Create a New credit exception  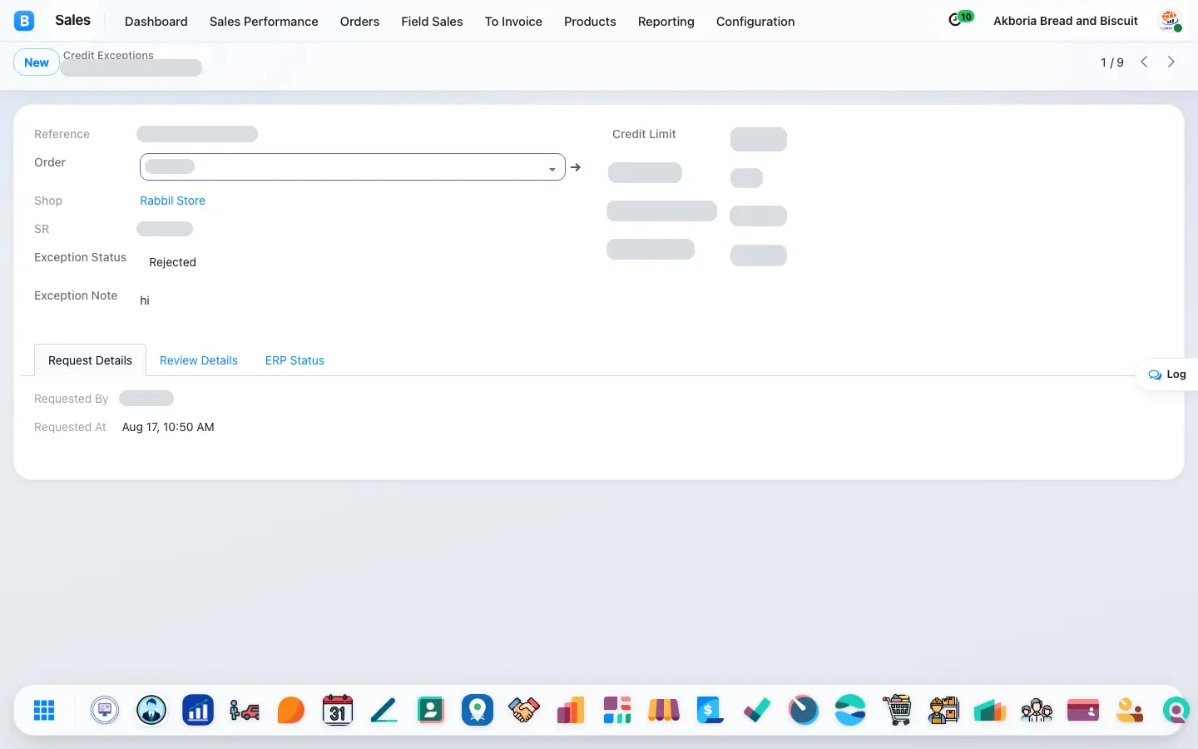37,62
